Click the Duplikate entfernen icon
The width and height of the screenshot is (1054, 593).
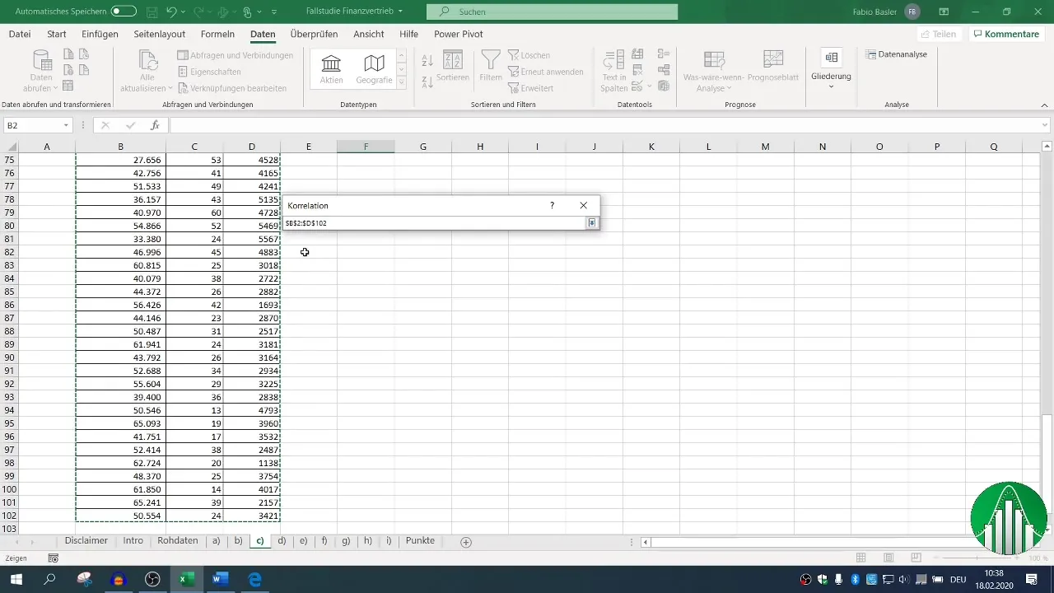click(x=637, y=70)
